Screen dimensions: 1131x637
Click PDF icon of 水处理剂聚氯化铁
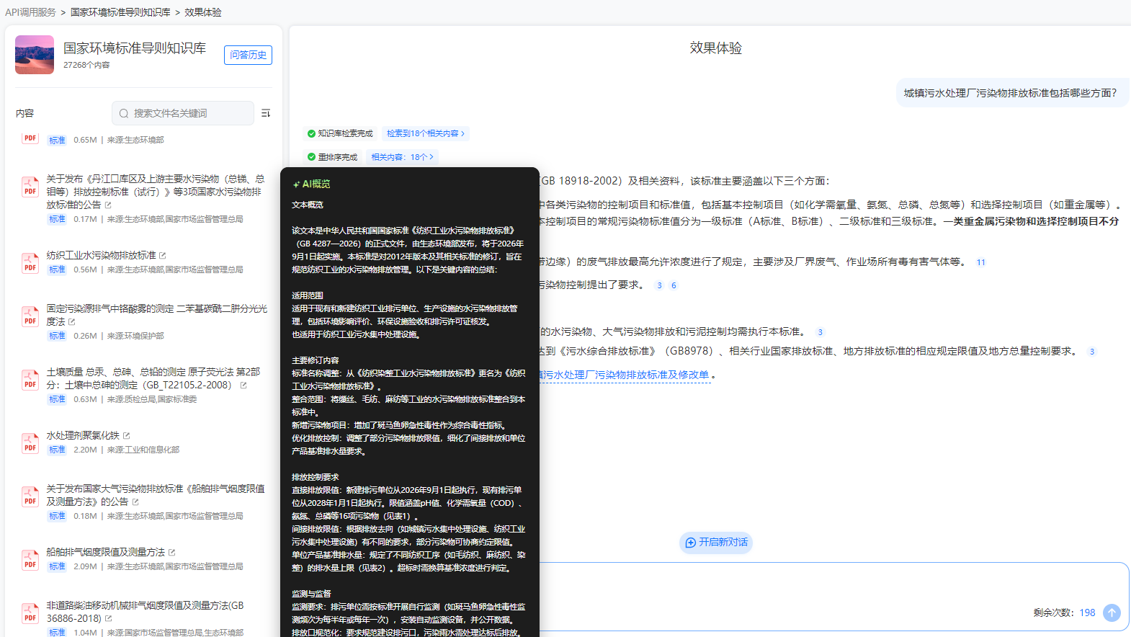pyautogui.click(x=30, y=442)
